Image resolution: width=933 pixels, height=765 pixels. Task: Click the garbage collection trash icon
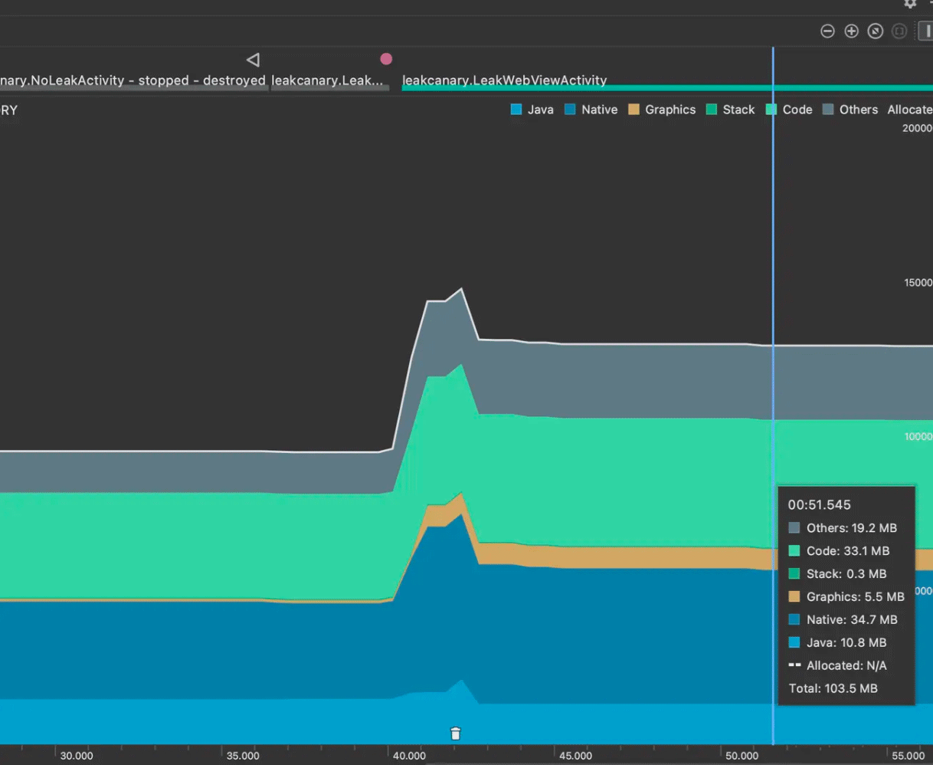point(456,734)
